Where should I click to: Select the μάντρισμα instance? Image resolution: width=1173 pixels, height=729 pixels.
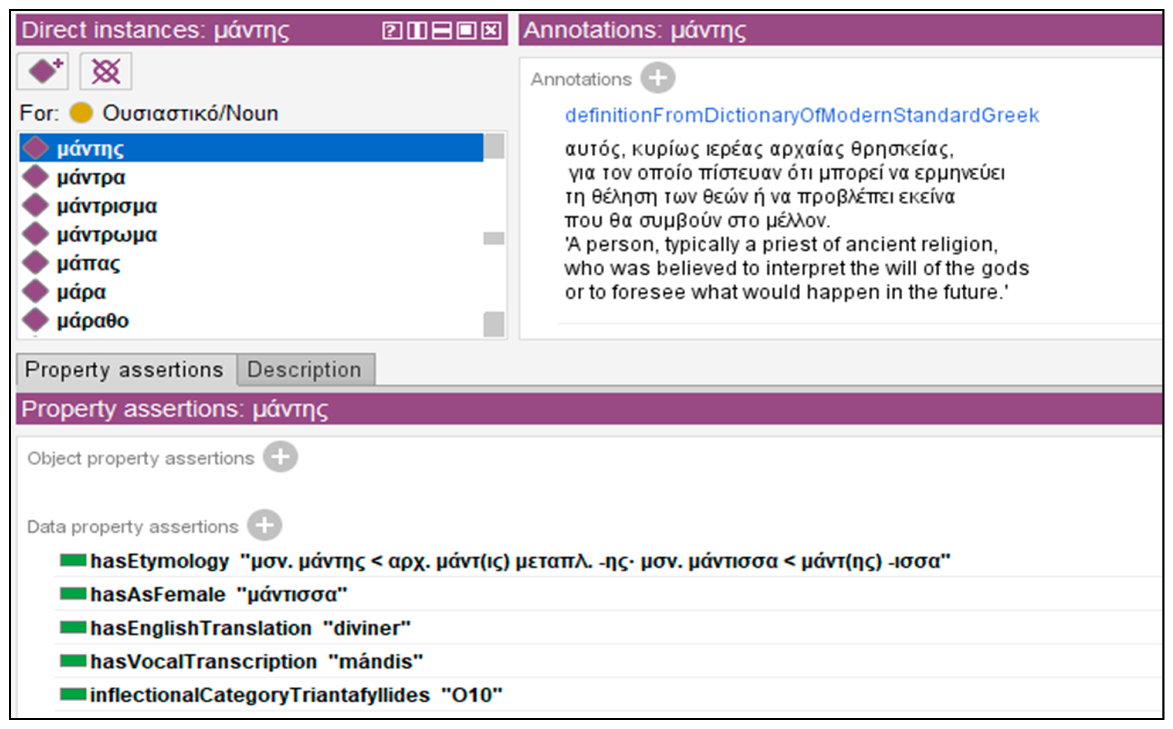107,206
